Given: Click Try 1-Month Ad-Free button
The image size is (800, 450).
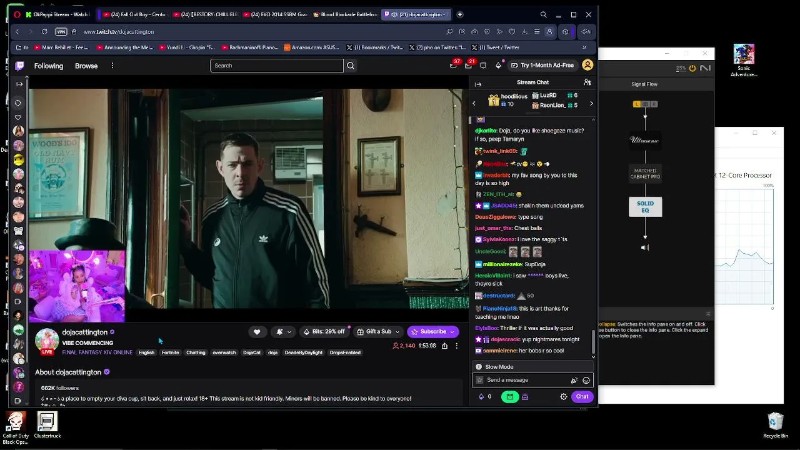Looking at the screenshot, I should [x=542, y=65].
